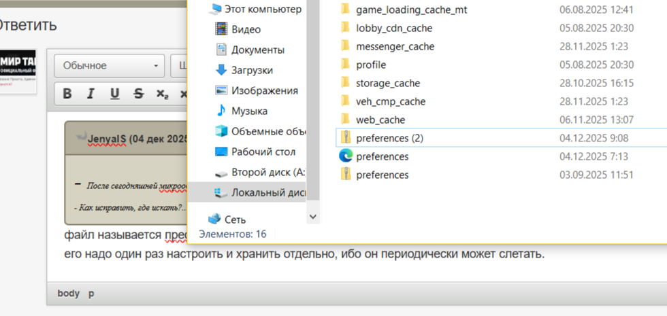Click the lobby_cdn_cache folder icon
This screenshot has width=667, height=316.
tap(346, 27)
